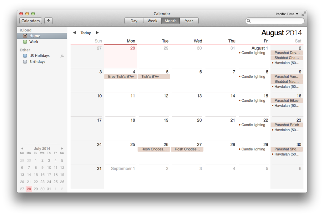Open the Pacific Time zone dropdown
324x216 pixels.
tap(287, 14)
